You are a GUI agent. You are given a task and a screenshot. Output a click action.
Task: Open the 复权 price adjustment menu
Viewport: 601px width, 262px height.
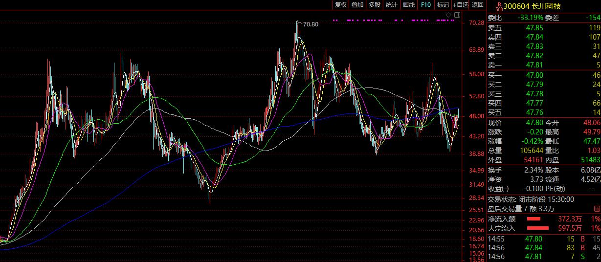340,5
